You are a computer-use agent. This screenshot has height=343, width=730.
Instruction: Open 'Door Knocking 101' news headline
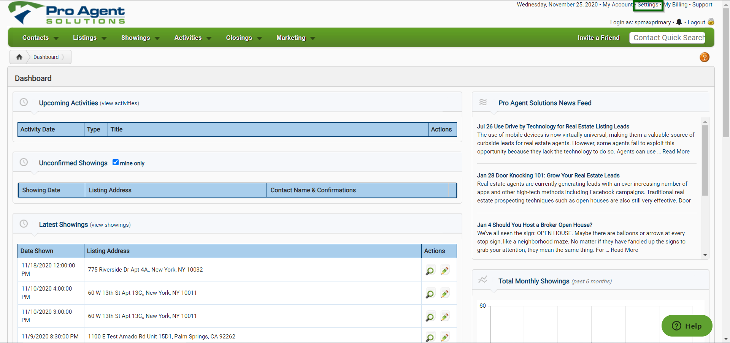tap(548, 175)
